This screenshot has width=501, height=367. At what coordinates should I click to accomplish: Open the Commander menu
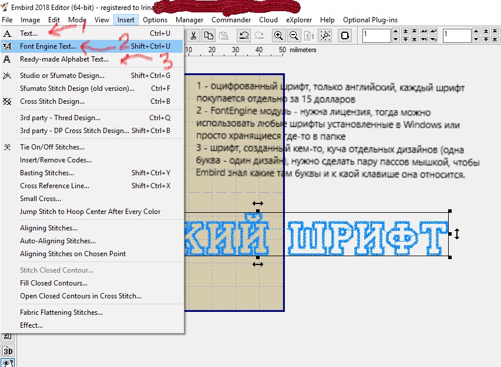[231, 20]
